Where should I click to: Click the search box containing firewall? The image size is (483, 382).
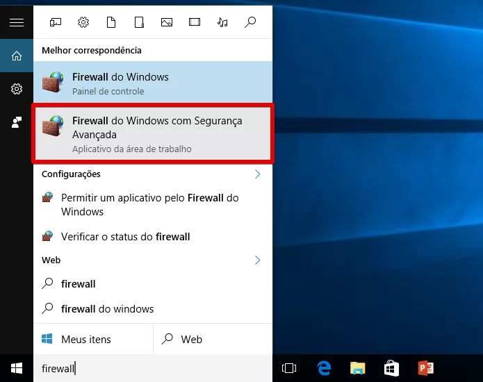pos(153,368)
